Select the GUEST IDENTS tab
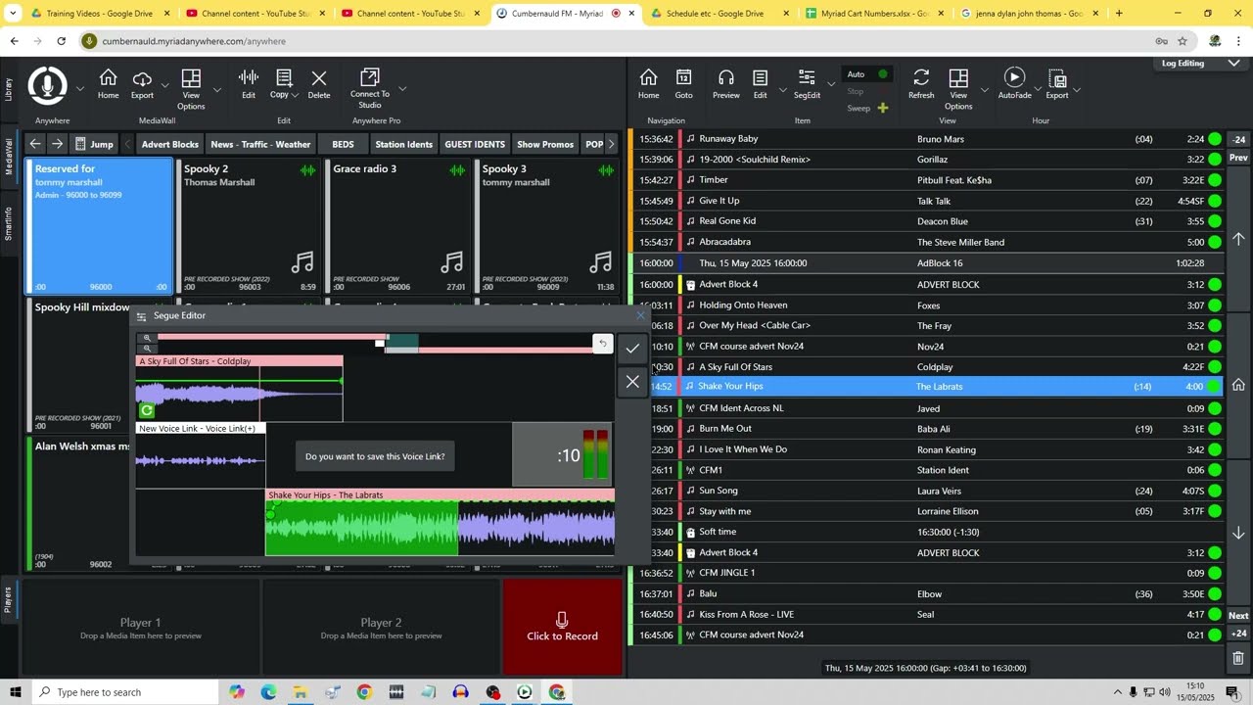 [475, 144]
